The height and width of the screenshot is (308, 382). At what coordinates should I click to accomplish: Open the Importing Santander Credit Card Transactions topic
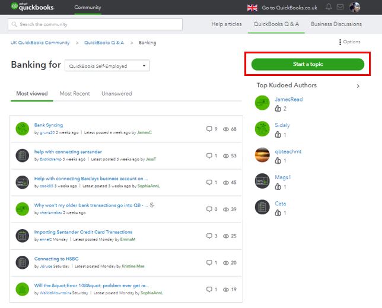click(83, 232)
